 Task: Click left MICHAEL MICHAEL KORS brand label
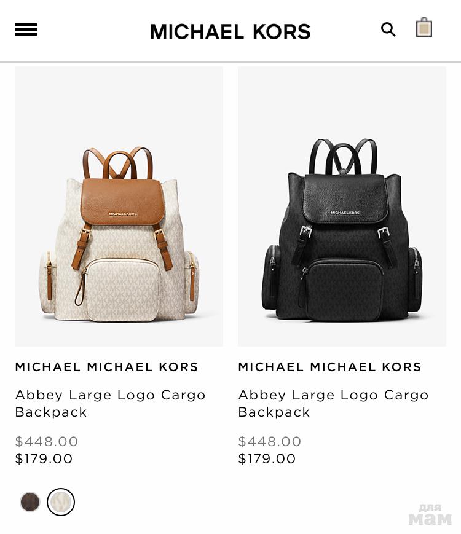point(107,367)
